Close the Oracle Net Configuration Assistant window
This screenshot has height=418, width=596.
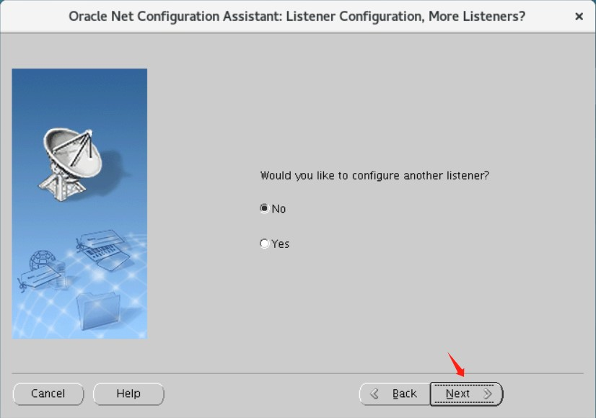579,17
